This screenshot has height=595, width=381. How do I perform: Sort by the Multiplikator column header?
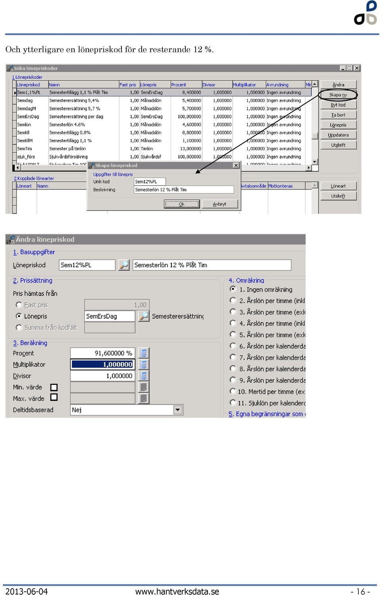pyautogui.click(x=249, y=85)
